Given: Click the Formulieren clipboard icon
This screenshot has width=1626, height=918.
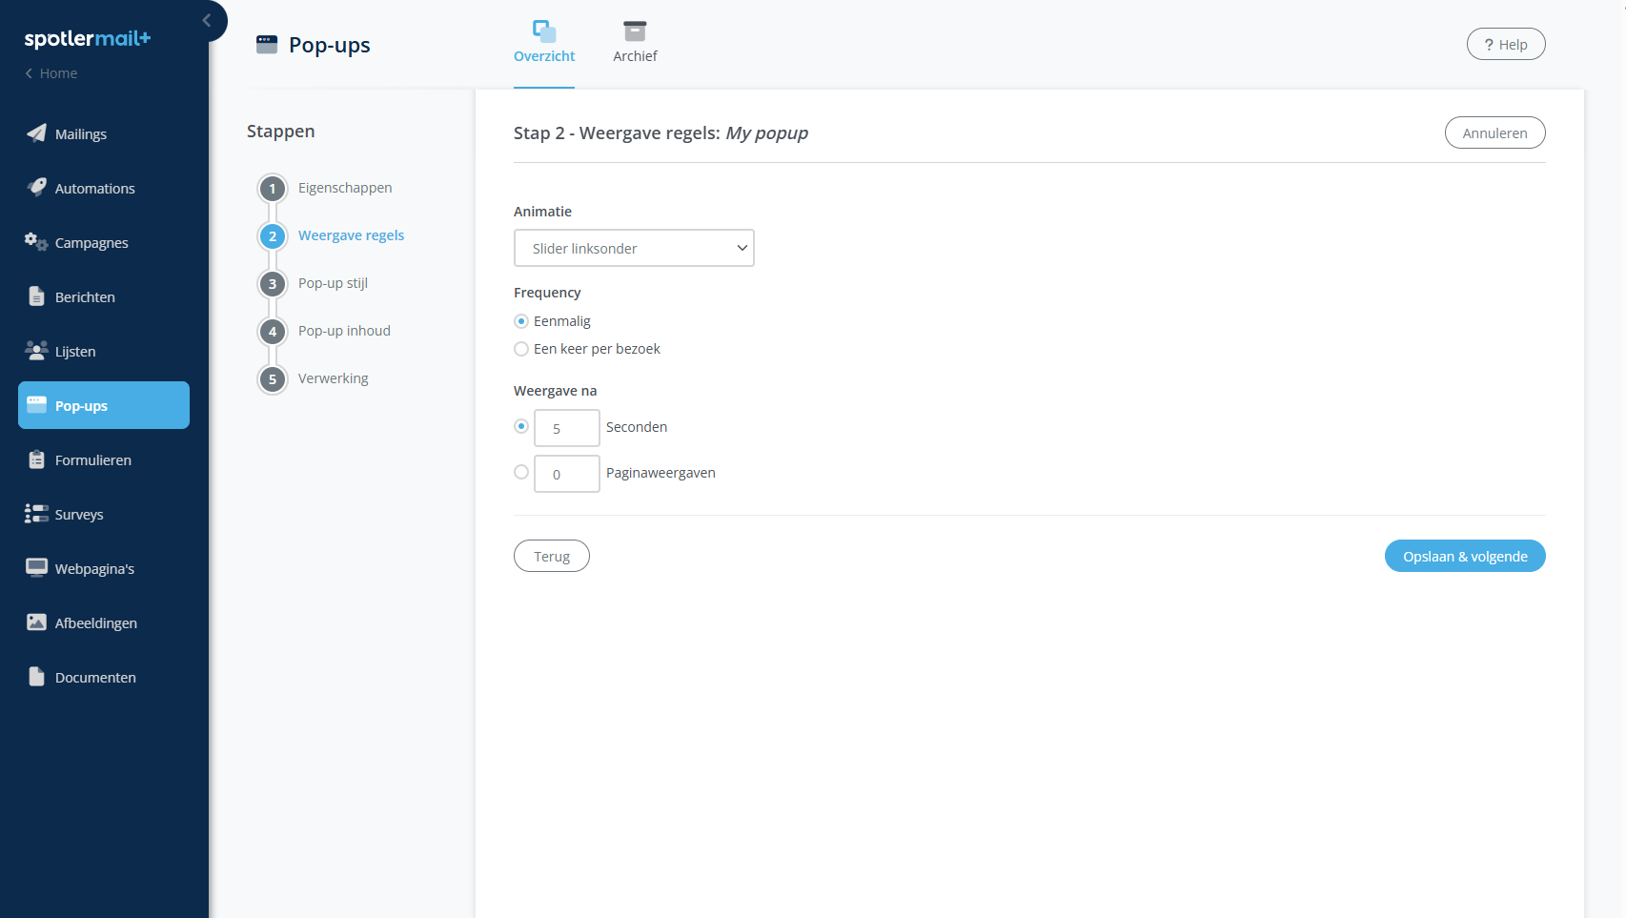Looking at the screenshot, I should tap(36, 459).
